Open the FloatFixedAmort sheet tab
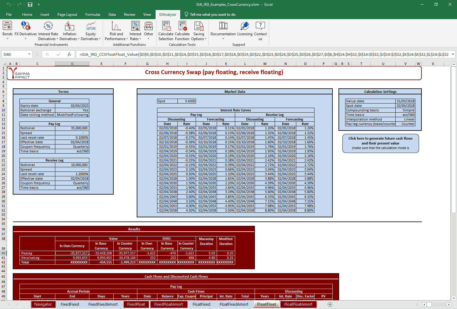 234,304
